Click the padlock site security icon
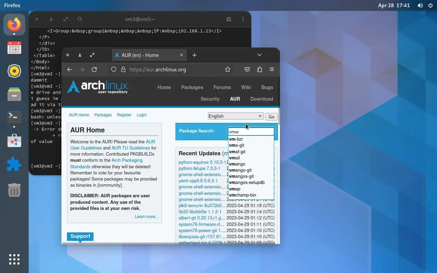The image size is (437, 273). 123,69
